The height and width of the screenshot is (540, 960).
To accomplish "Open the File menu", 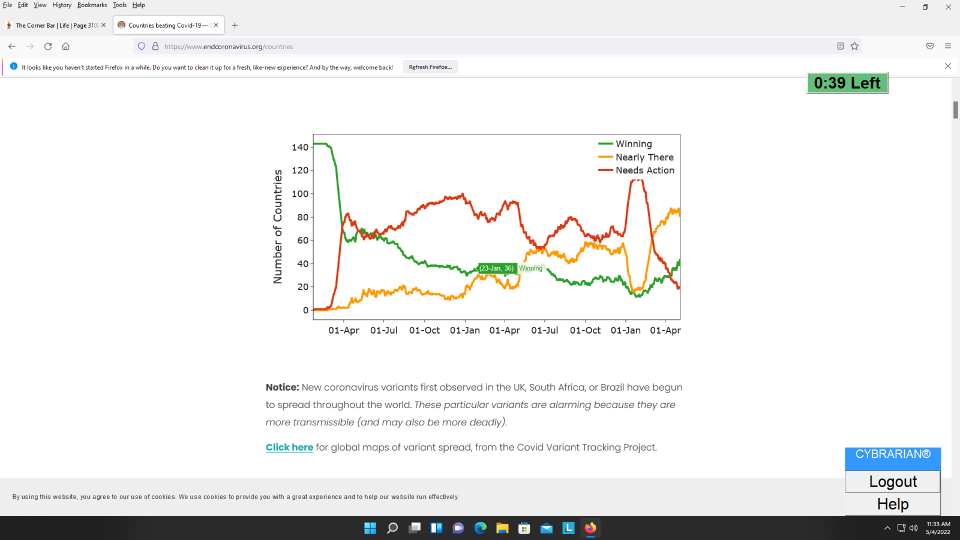I will click(8, 5).
